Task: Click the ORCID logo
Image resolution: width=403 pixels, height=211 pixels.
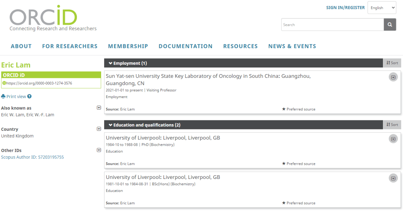Action: click(44, 17)
